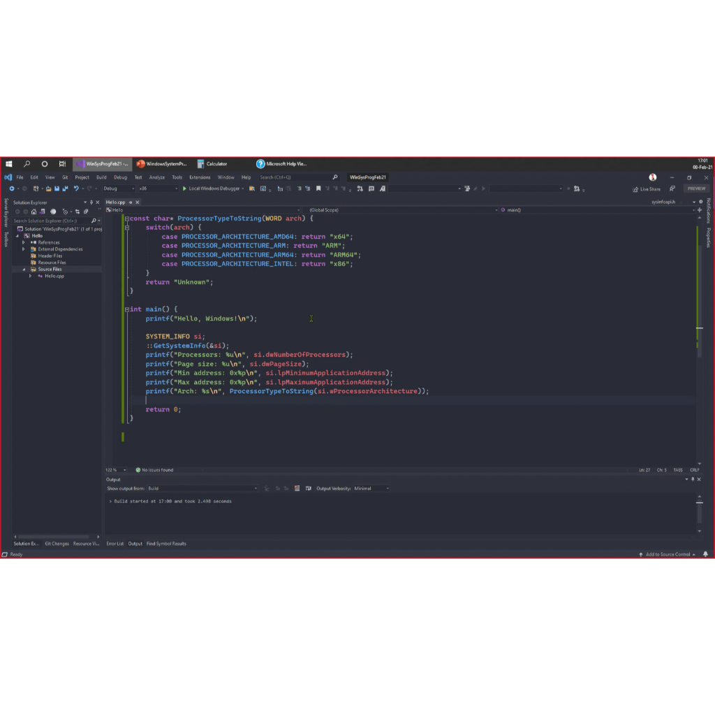Open the 122% zoom level dropdown
715x715 pixels.
116,470
